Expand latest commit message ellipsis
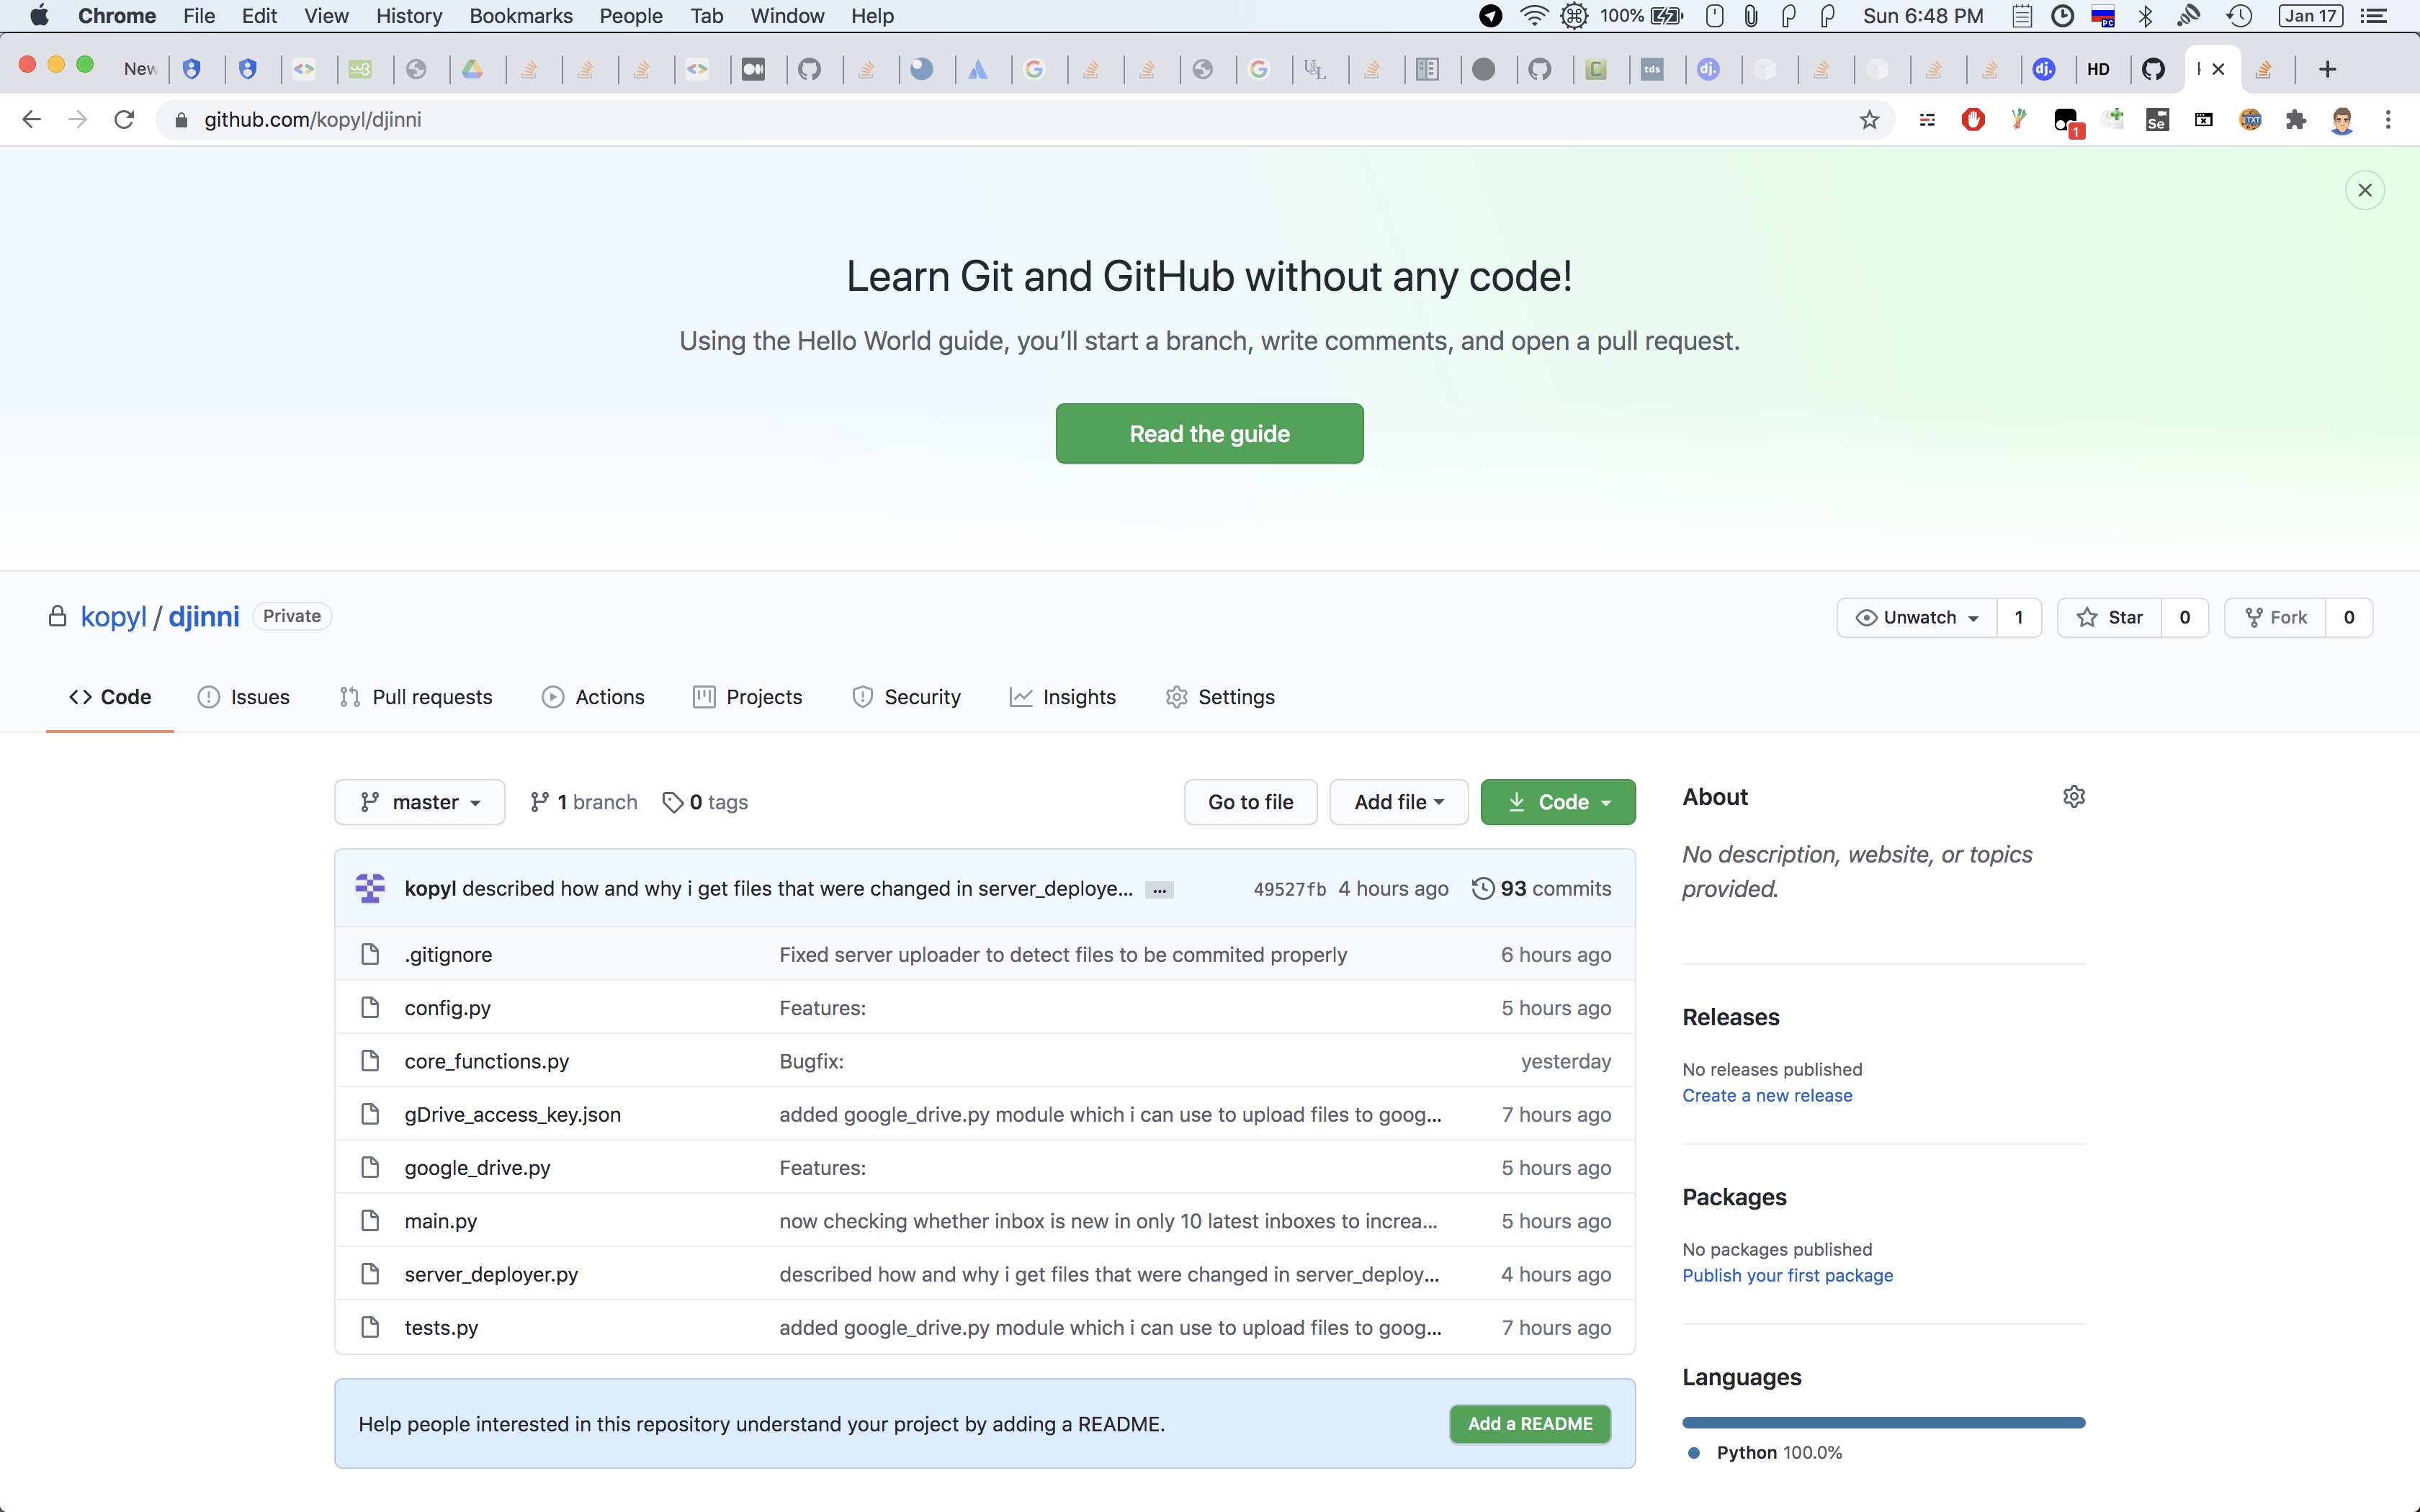The image size is (2420, 1512). (1159, 890)
